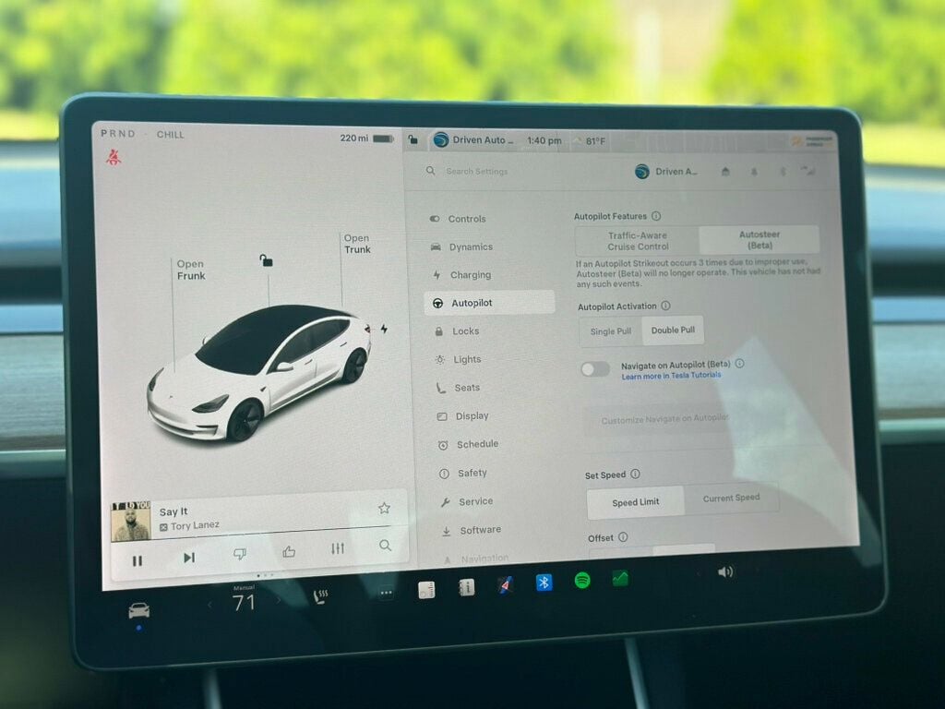Enable Navigate on Autopilot (Beta)
This screenshot has width=945, height=709.
(595, 369)
